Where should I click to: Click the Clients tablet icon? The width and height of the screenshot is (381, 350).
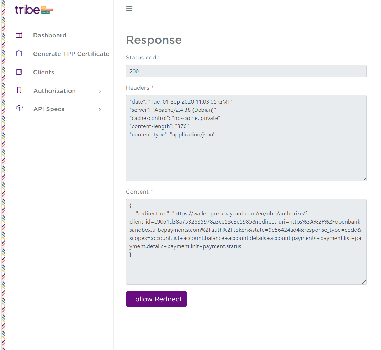click(19, 72)
